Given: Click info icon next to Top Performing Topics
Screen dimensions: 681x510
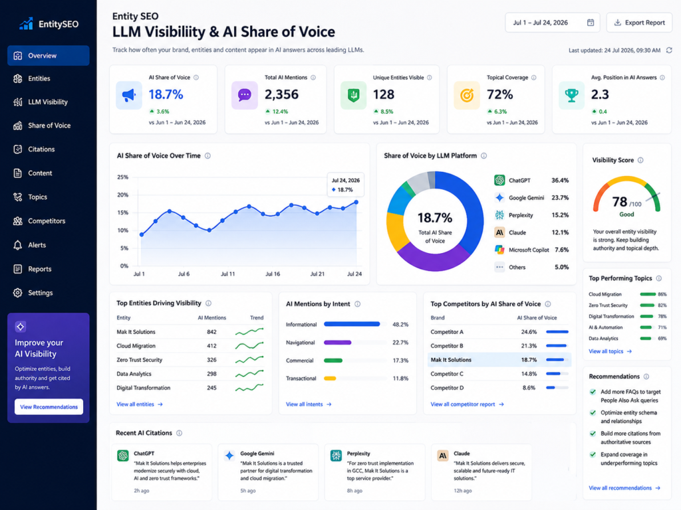Looking at the screenshot, I should [x=659, y=278].
